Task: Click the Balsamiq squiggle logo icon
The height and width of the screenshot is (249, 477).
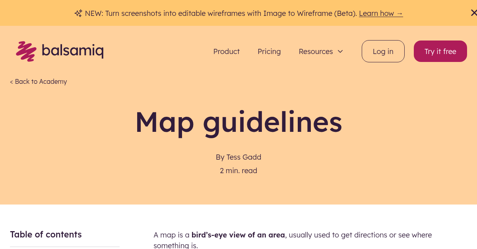Action: click(26, 51)
